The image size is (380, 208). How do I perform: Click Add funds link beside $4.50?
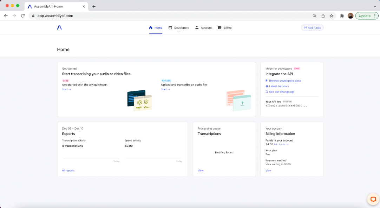tap(281, 145)
